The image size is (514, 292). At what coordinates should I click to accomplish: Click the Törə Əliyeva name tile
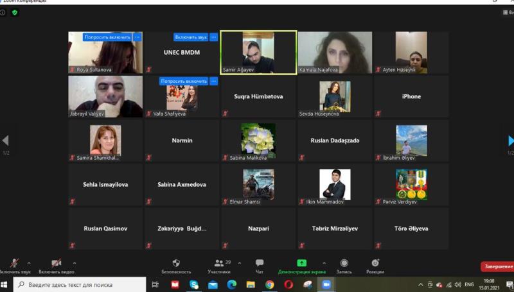coord(411,228)
